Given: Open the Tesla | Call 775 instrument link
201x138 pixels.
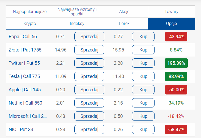Looking at the screenshot, I should (x=24, y=76).
